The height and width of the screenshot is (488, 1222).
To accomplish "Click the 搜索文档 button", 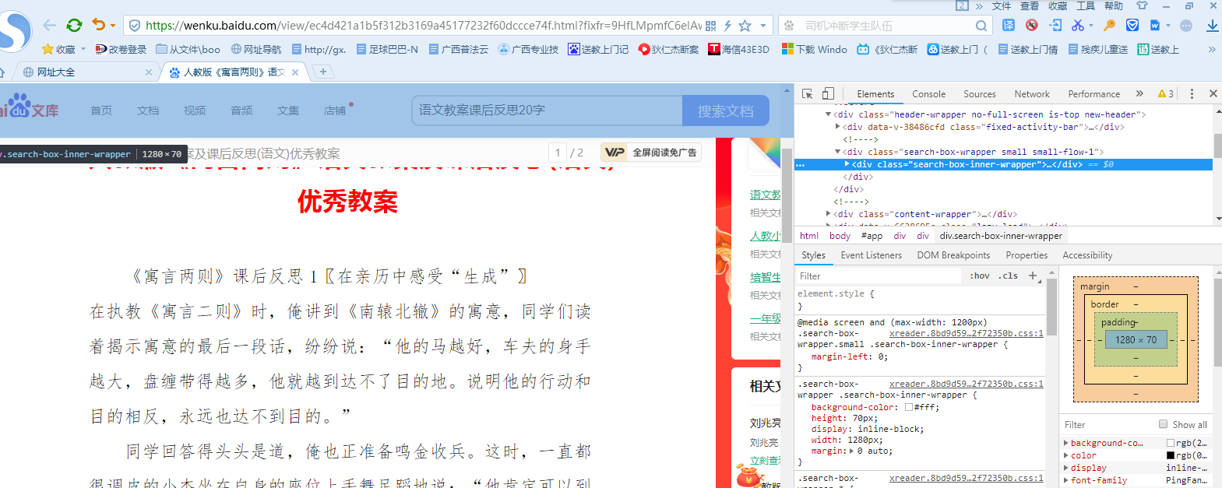I will click(x=726, y=111).
